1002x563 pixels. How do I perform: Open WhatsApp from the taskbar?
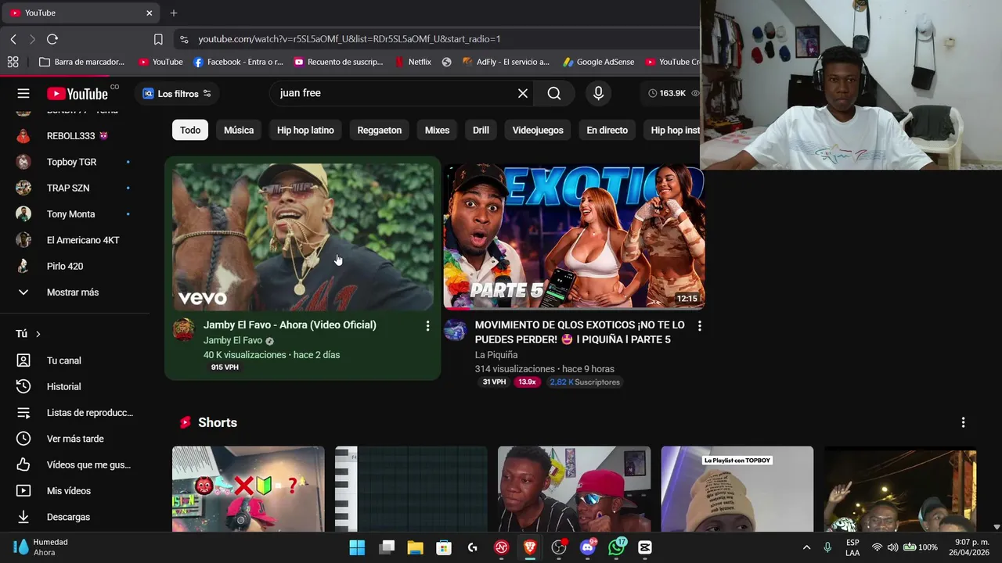(x=617, y=547)
